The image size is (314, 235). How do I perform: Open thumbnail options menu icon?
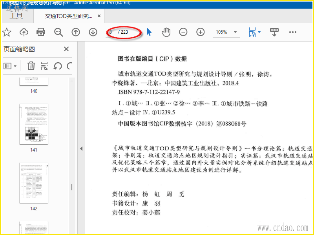coord(10,66)
